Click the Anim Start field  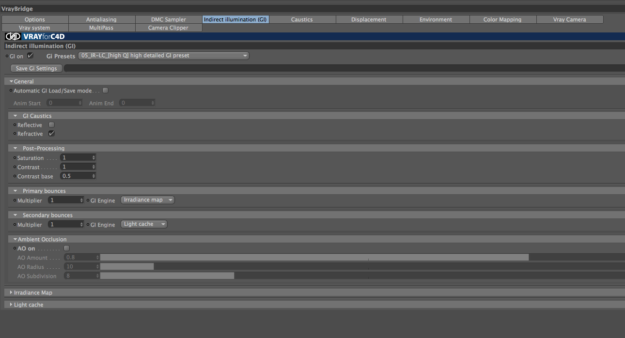coord(64,103)
